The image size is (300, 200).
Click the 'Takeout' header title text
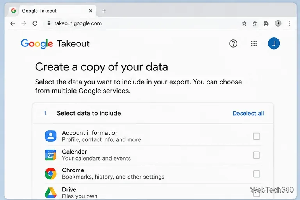click(73, 44)
